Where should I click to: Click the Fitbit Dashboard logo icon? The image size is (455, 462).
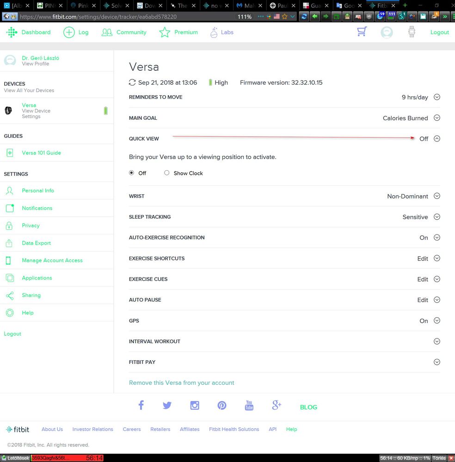(12, 32)
